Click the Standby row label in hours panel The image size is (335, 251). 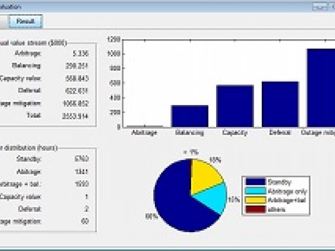point(29,159)
